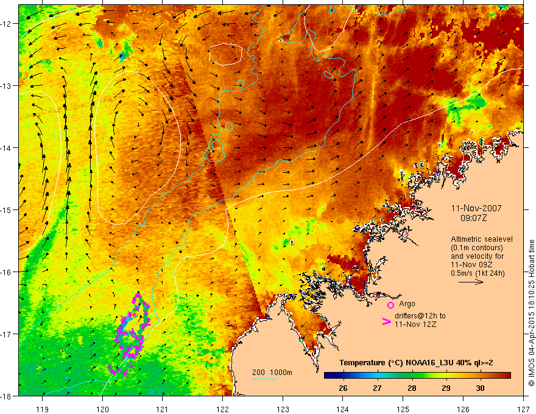Click latitude axis label -12
This screenshot has height=414, width=536.
(x=7, y=24)
